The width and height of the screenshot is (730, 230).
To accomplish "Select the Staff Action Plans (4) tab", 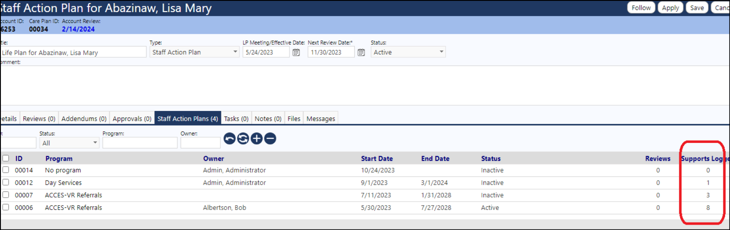I will [188, 119].
